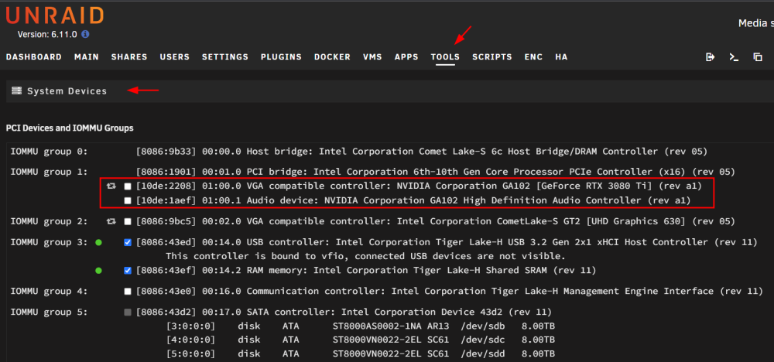
Task: Click the /dev/sdd disk row
Action: (x=361, y=354)
